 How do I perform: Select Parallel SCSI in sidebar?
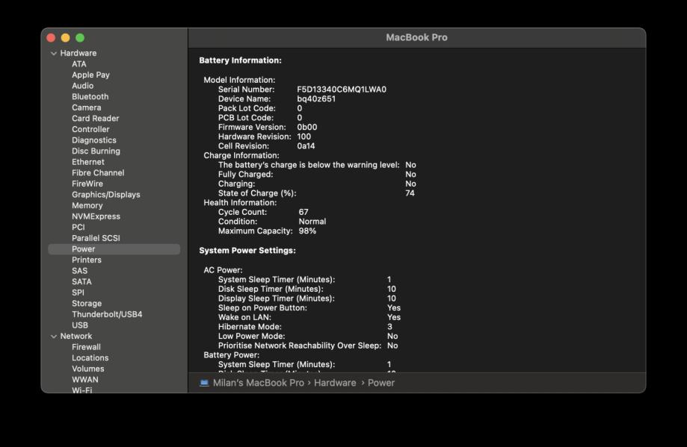tap(96, 238)
